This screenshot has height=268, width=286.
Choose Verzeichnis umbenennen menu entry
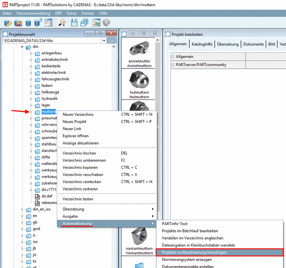click(x=107, y=160)
